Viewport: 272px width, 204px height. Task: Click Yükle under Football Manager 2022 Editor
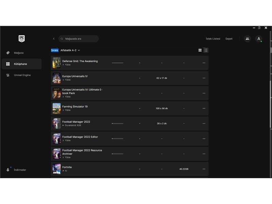[x=66, y=140]
